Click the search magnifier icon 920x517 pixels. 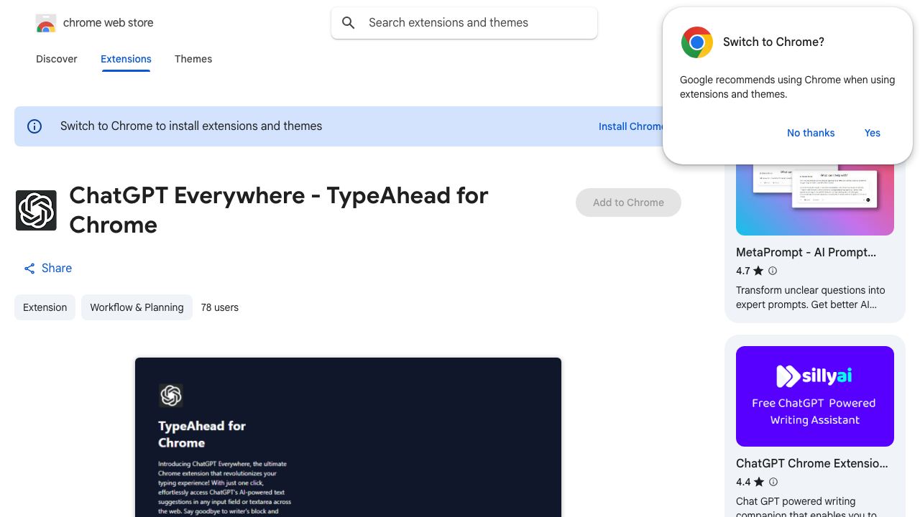tap(349, 23)
